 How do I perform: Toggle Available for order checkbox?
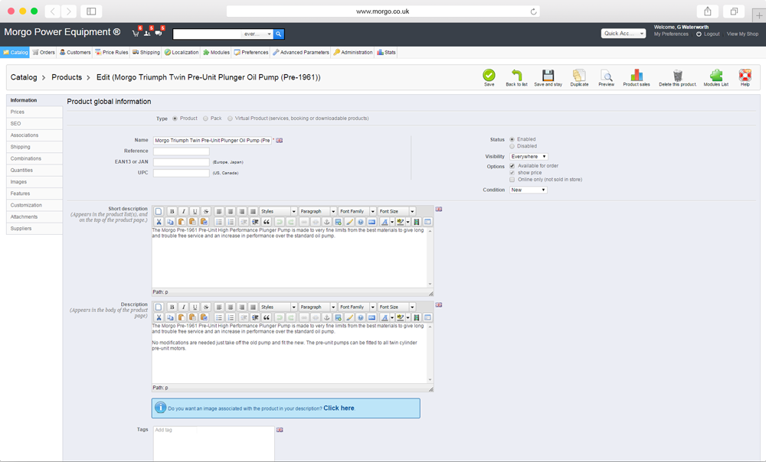(x=512, y=166)
